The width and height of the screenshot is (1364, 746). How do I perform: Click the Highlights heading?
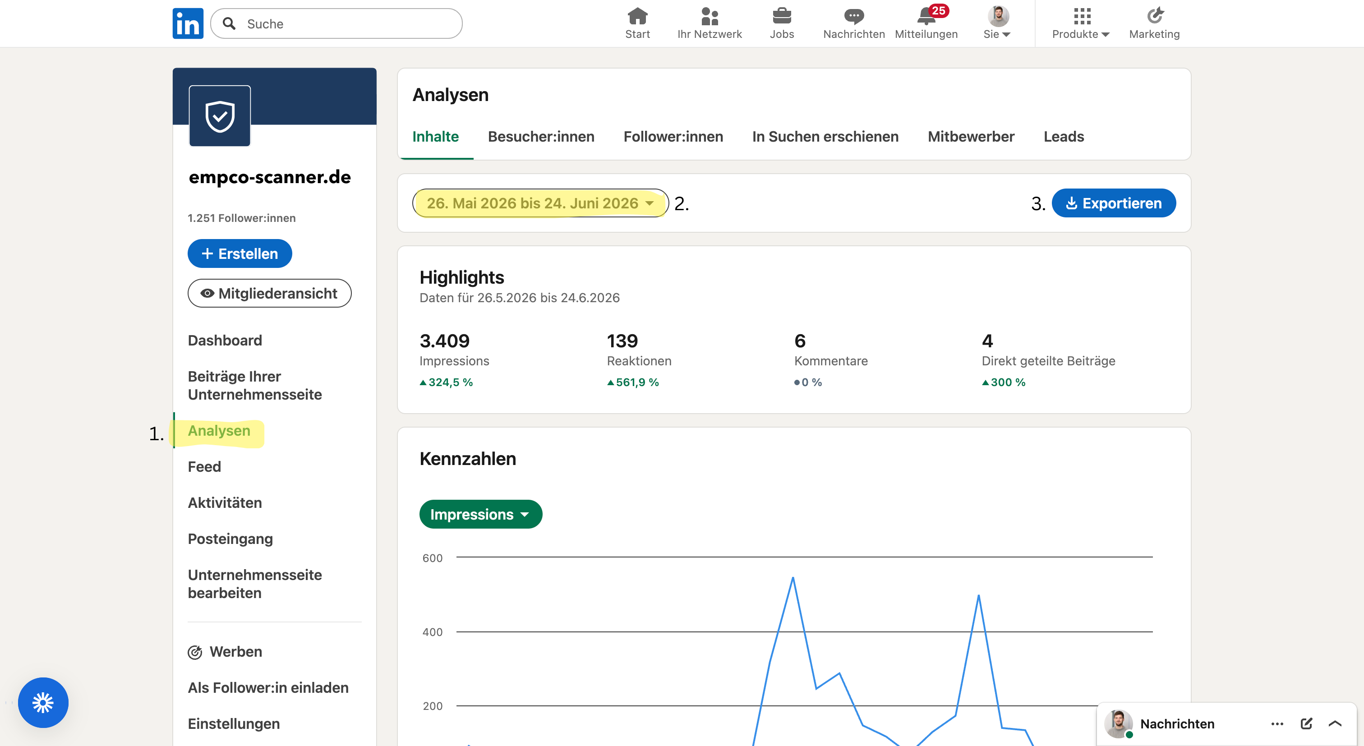(462, 277)
